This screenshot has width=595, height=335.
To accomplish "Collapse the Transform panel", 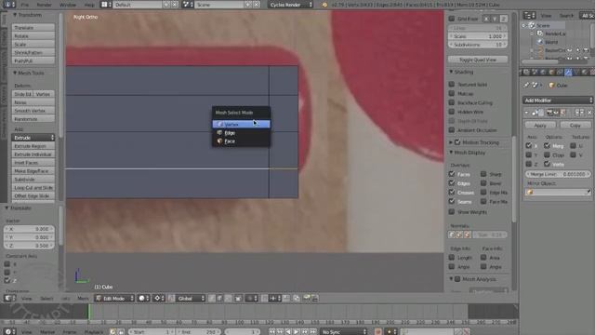I will (x=15, y=15).
